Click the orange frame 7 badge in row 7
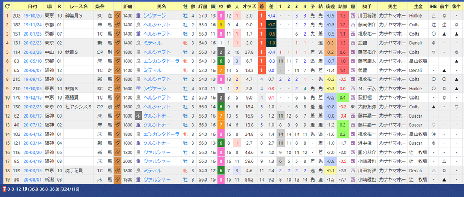Screen dimensions: 464x197 pos(221,71)
